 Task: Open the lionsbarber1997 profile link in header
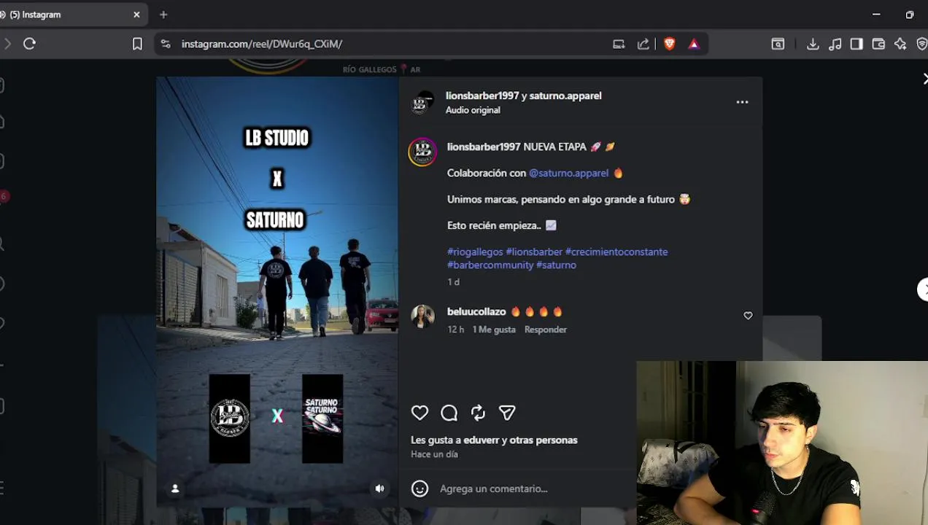(x=482, y=96)
